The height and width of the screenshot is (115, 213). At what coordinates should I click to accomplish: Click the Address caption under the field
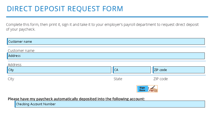point(15,65)
